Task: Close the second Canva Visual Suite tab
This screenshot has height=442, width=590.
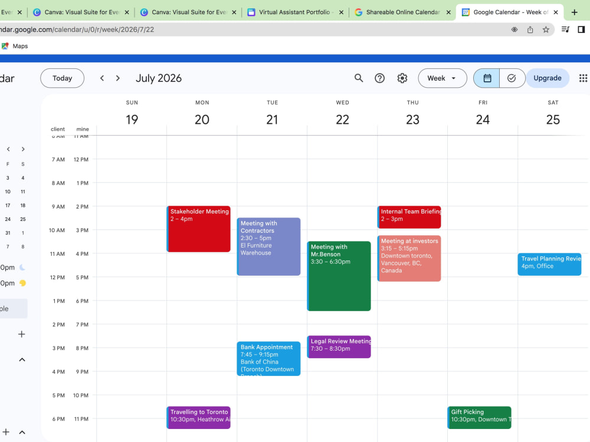Action: (234, 12)
